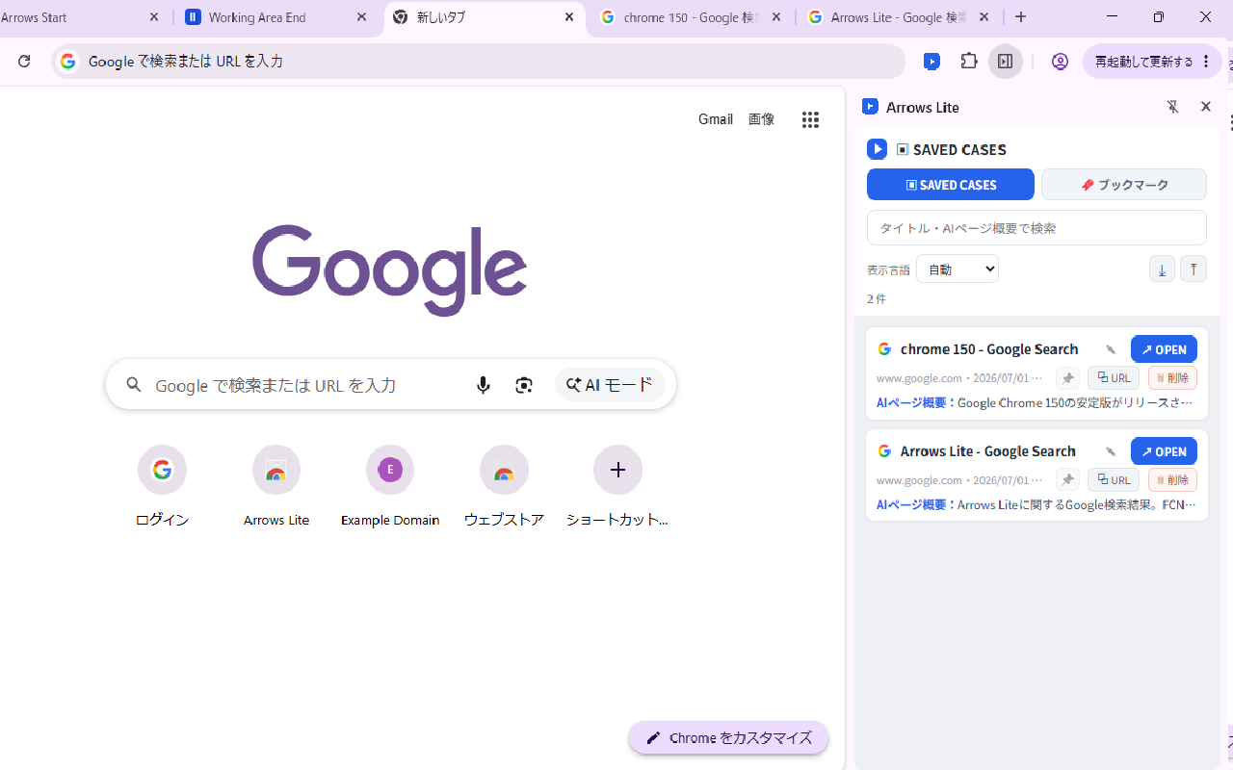Add a shortcut with the plus tile

617,486
